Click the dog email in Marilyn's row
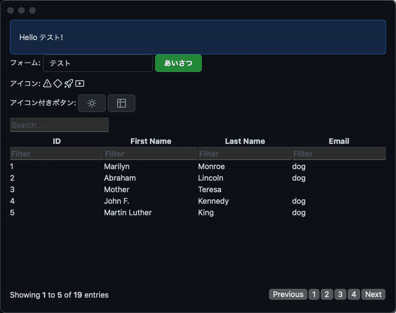 pyautogui.click(x=299, y=166)
